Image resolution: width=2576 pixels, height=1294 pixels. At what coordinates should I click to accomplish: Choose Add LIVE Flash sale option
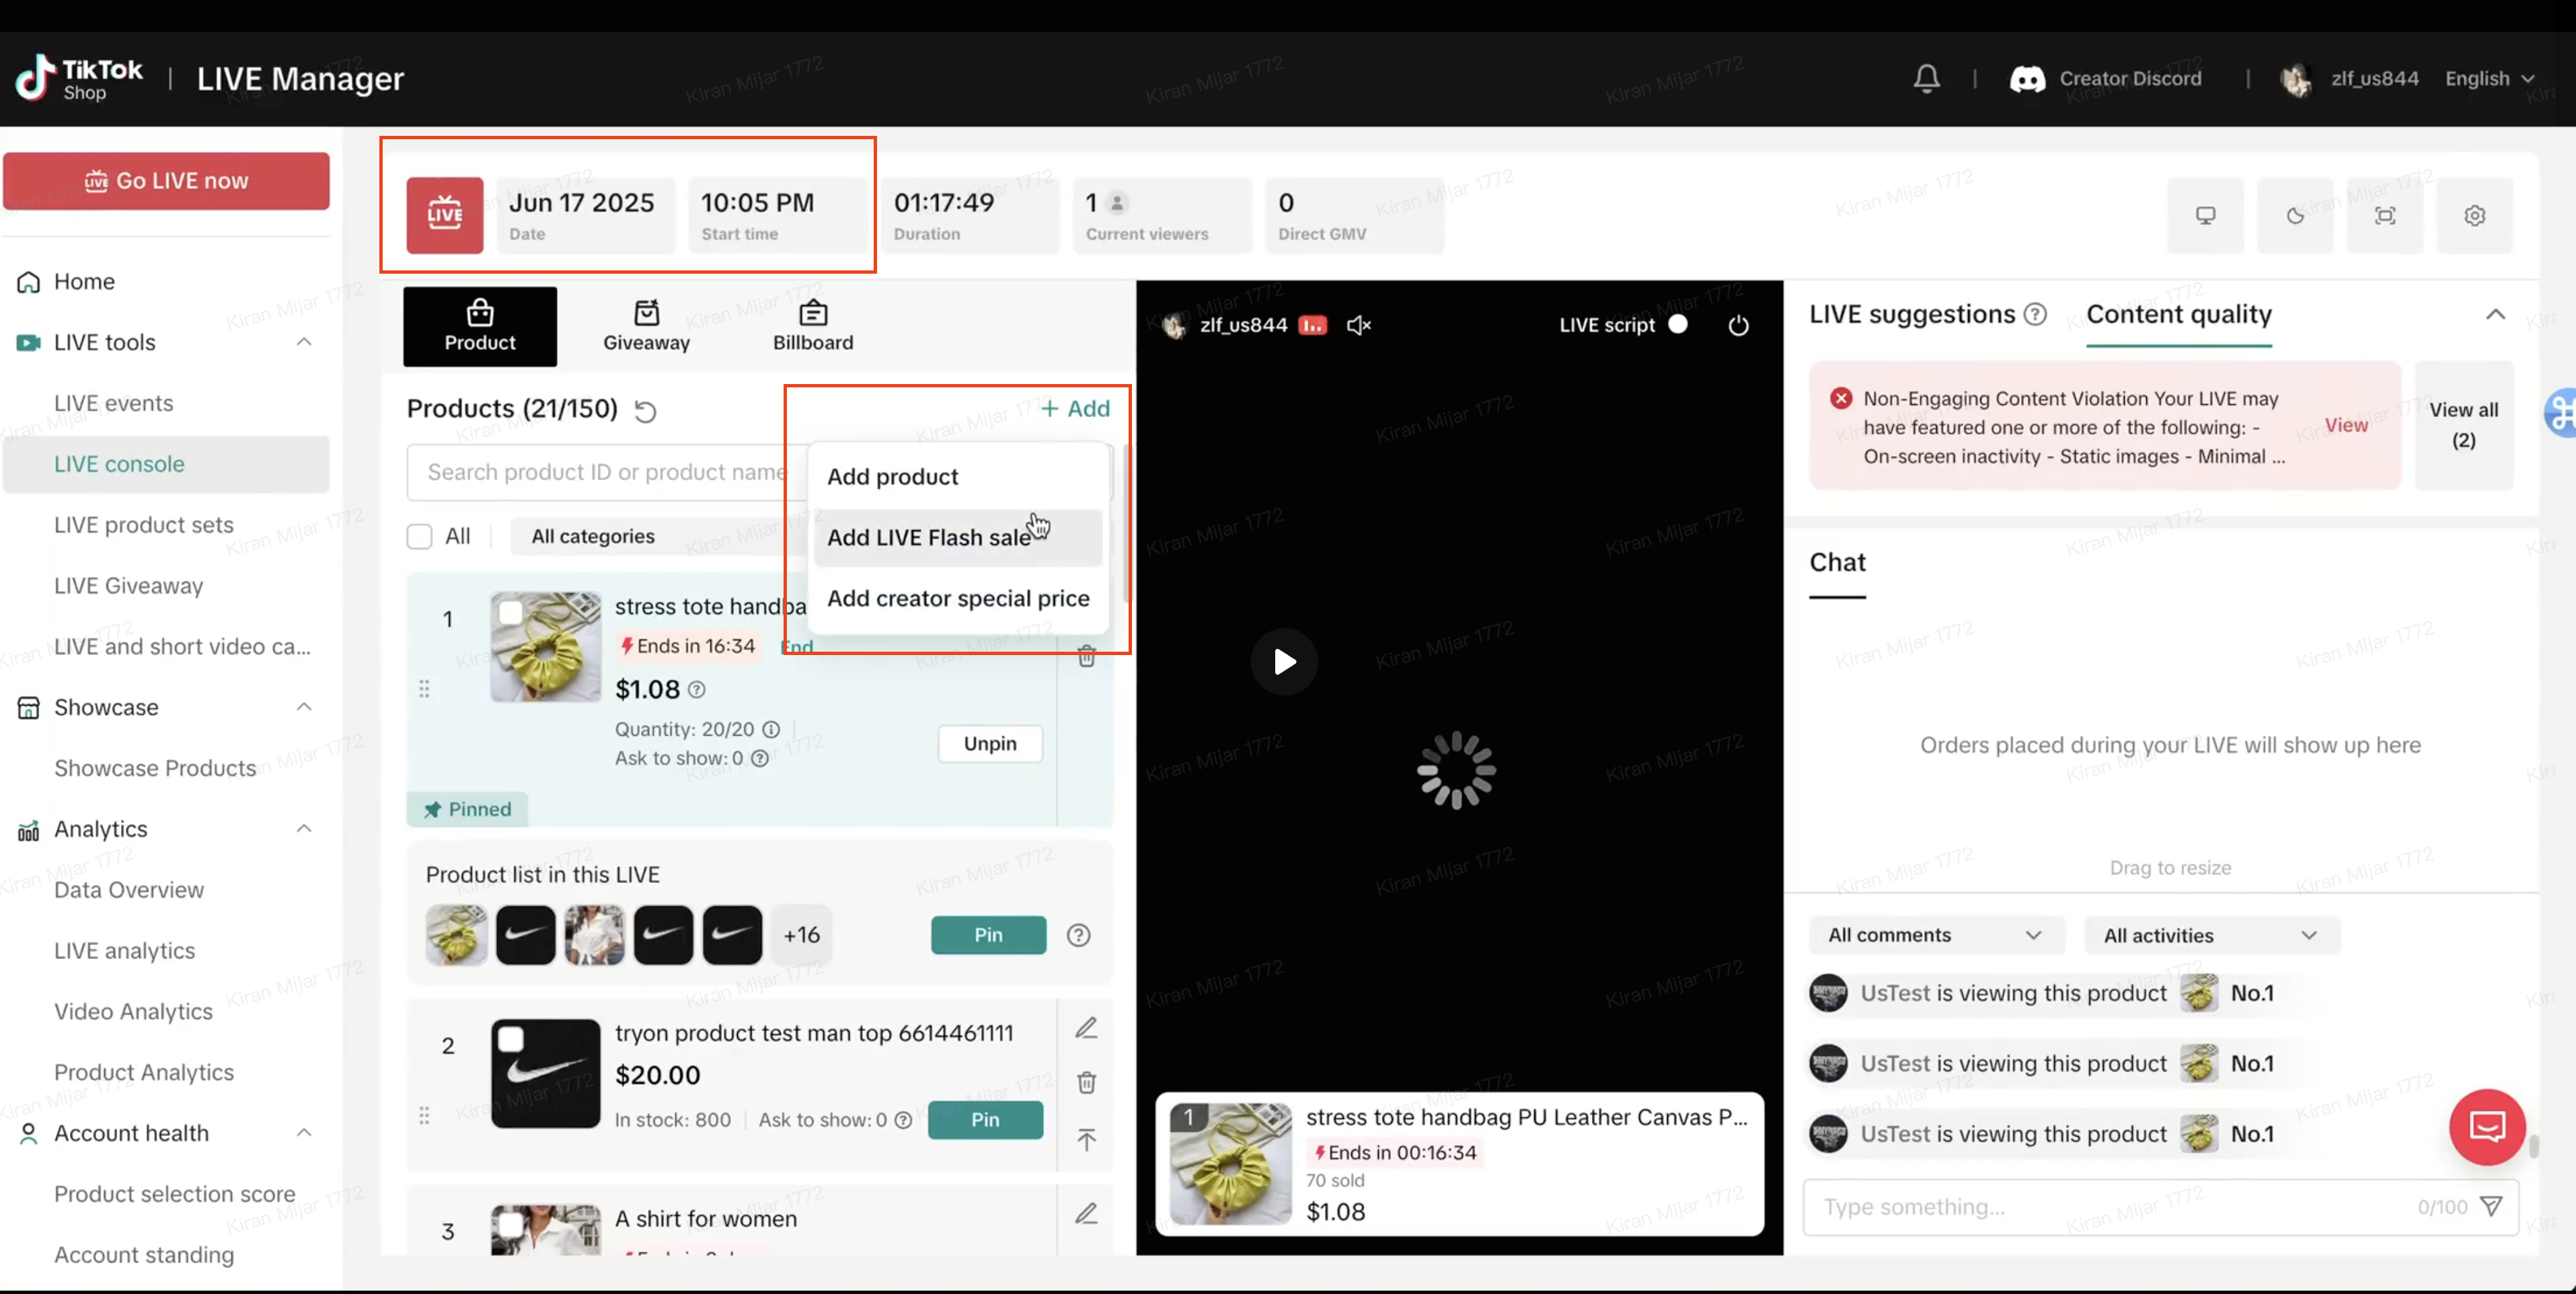pos(928,537)
